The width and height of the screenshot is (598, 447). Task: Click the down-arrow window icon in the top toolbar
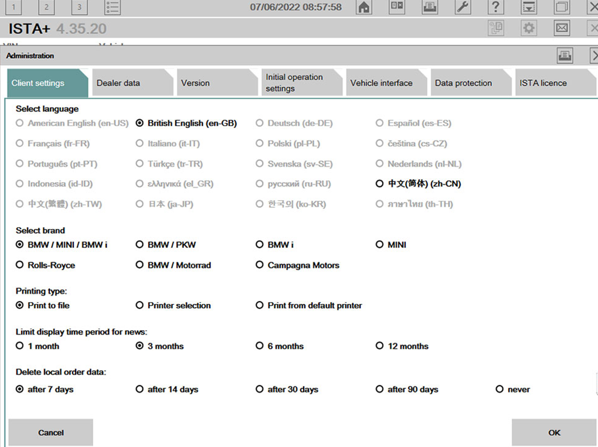(529, 7)
